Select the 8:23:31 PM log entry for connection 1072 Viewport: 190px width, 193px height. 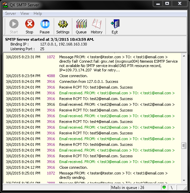tap(92, 64)
